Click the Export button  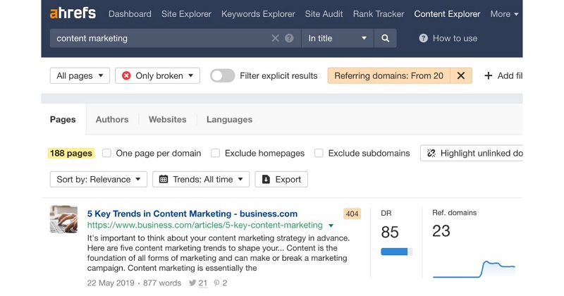281,179
